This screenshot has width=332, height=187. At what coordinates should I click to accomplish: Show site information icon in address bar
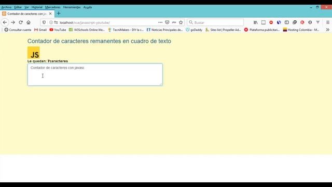51,22
